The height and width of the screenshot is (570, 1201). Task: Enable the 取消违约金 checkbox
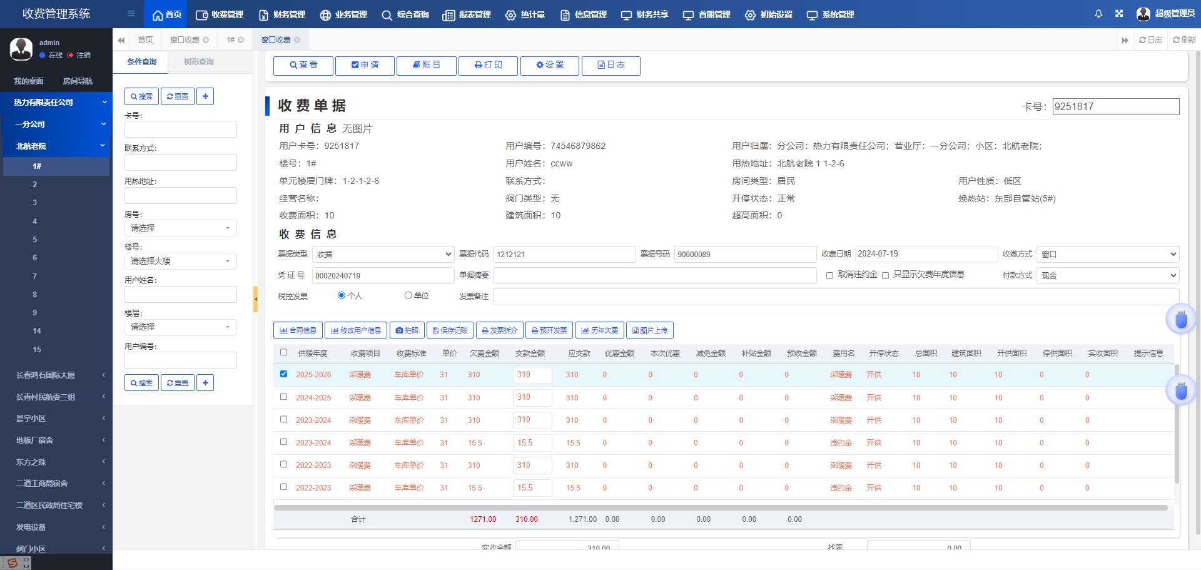click(829, 275)
